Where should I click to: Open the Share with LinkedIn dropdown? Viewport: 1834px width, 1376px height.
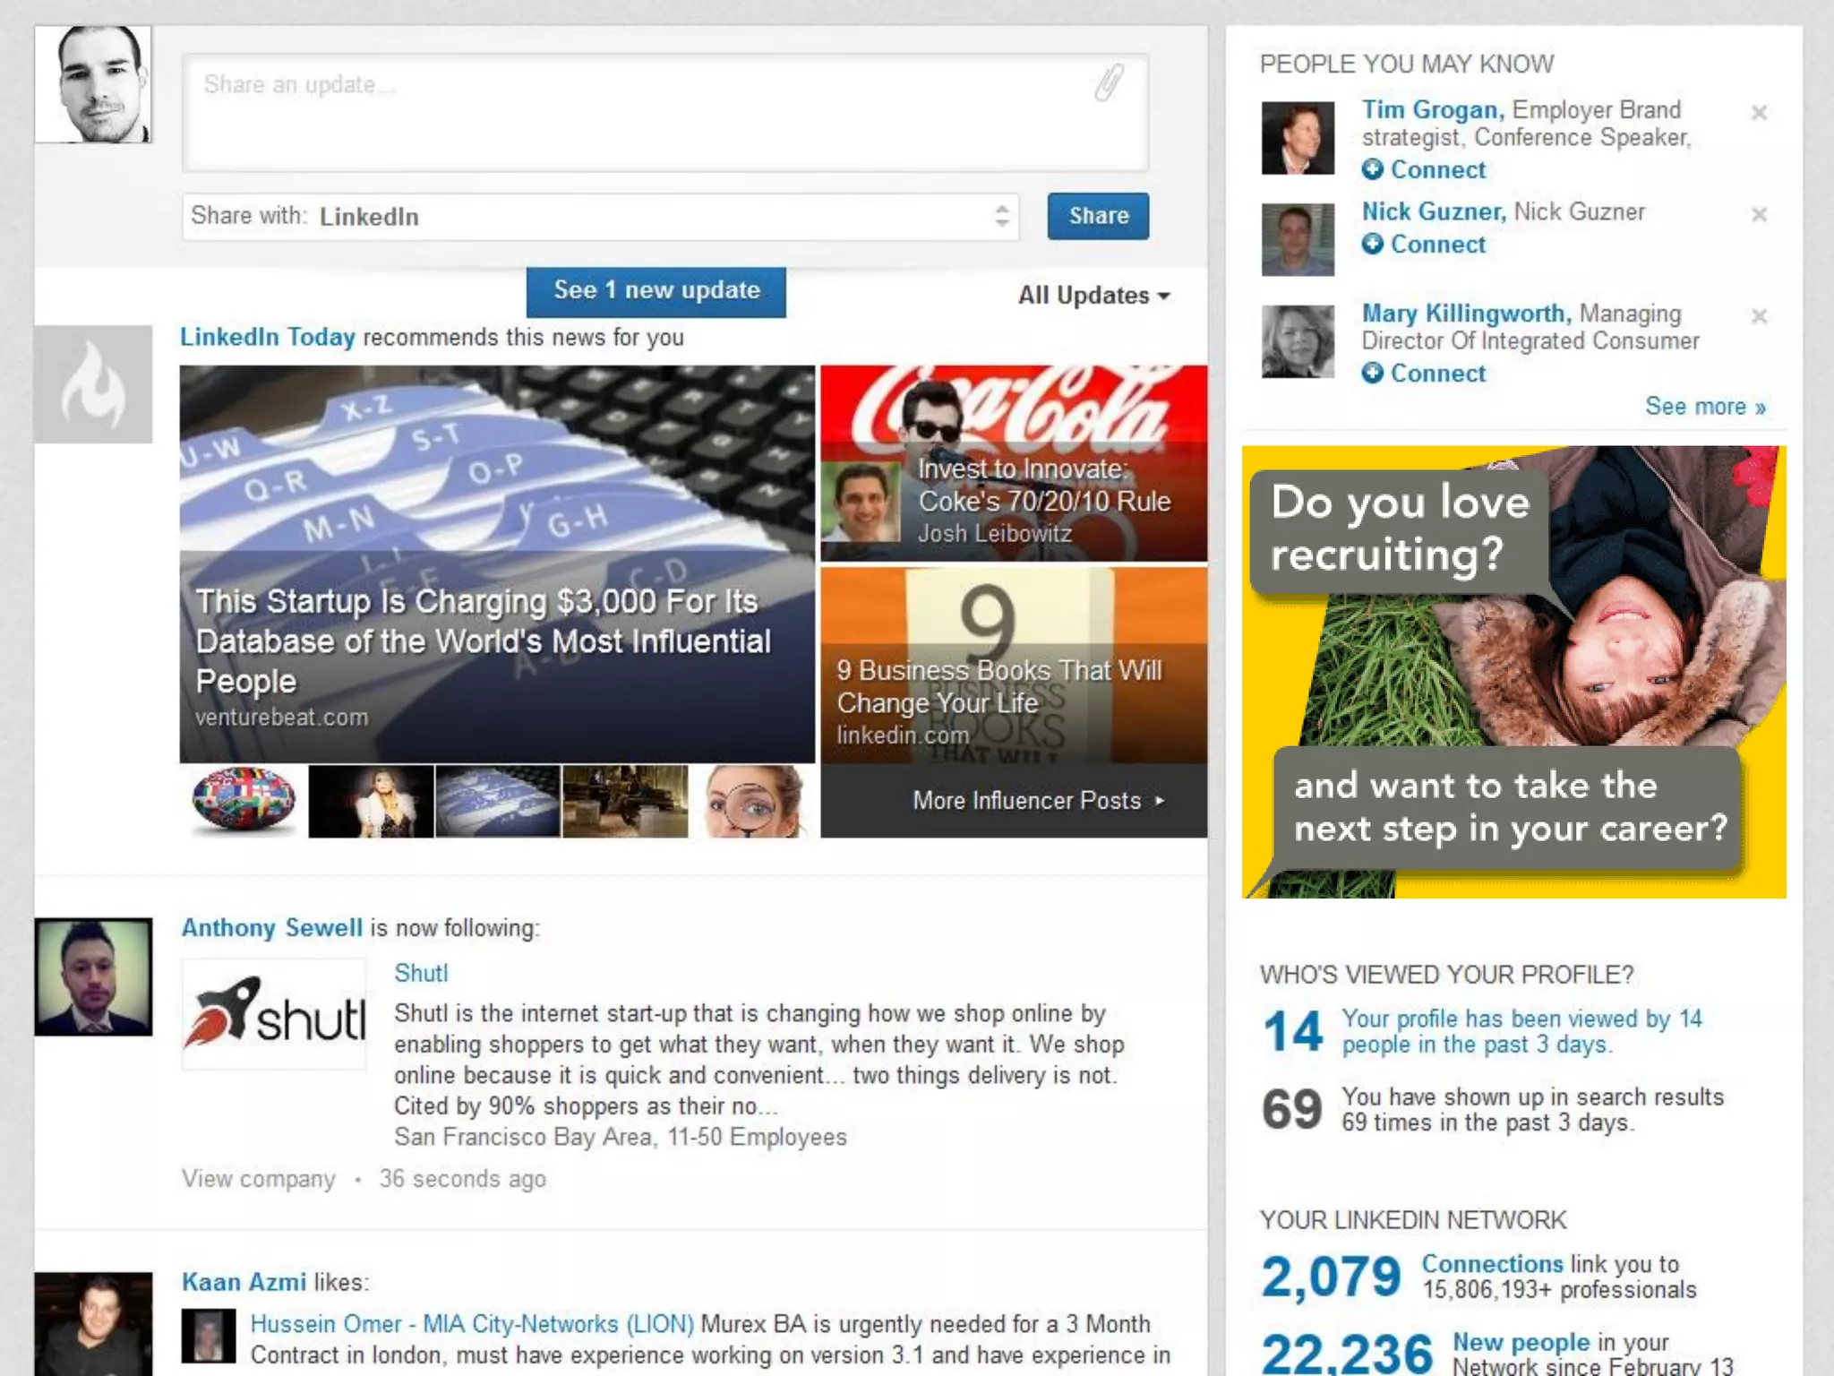pos(600,216)
